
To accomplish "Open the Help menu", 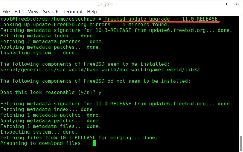I will [92, 12].
